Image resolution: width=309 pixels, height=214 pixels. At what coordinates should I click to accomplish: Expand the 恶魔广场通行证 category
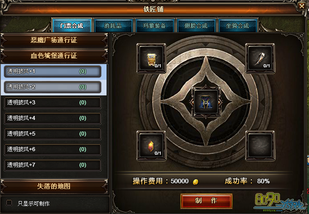(54, 40)
